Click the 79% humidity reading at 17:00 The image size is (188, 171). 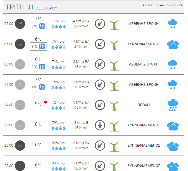[x=59, y=123]
